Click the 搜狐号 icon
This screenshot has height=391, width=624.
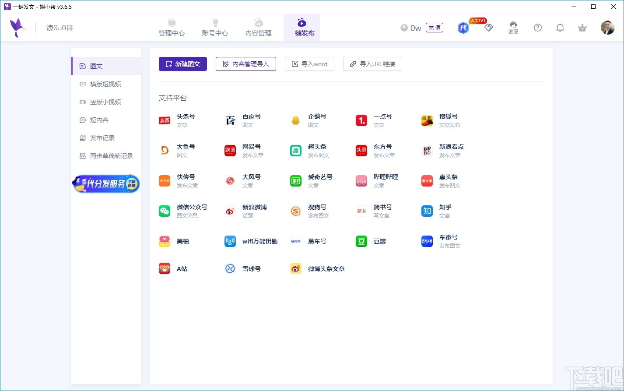[x=427, y=120]
